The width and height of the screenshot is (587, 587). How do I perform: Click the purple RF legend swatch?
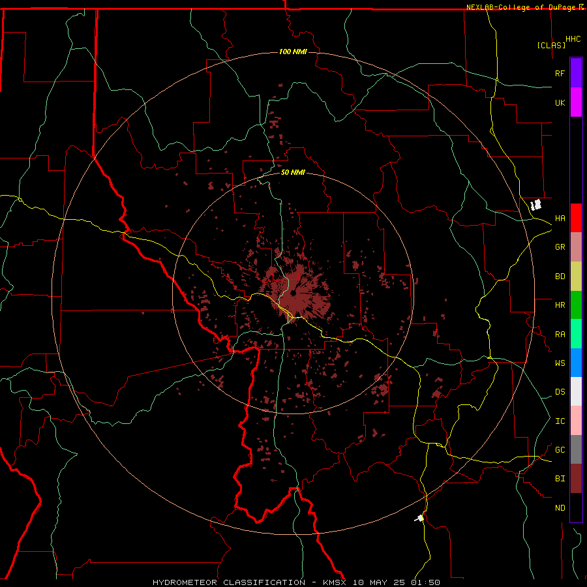coord(576,73)
